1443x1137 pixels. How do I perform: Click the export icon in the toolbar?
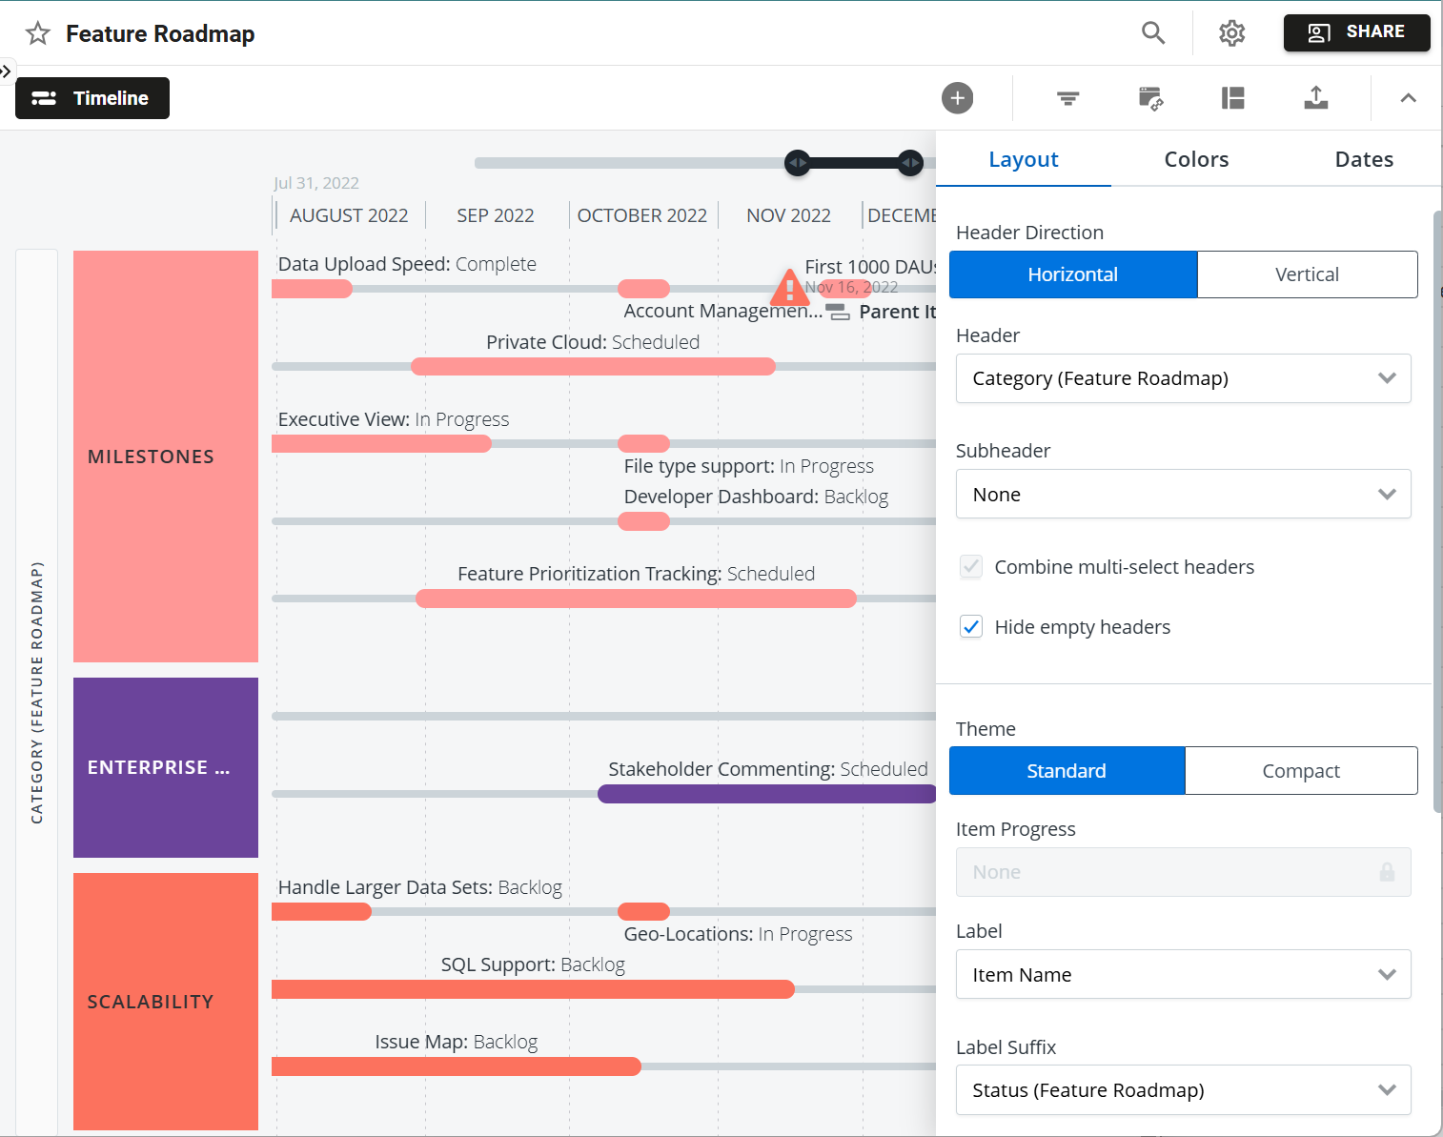point(1316,98)
